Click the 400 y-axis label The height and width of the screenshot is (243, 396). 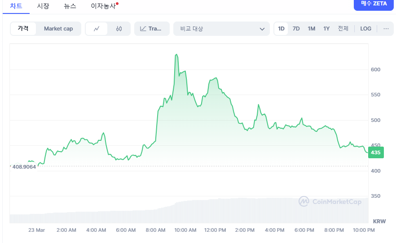point(375,171)
